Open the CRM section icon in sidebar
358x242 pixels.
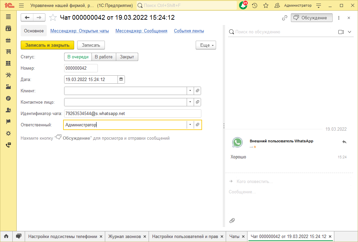pos(8,28)
